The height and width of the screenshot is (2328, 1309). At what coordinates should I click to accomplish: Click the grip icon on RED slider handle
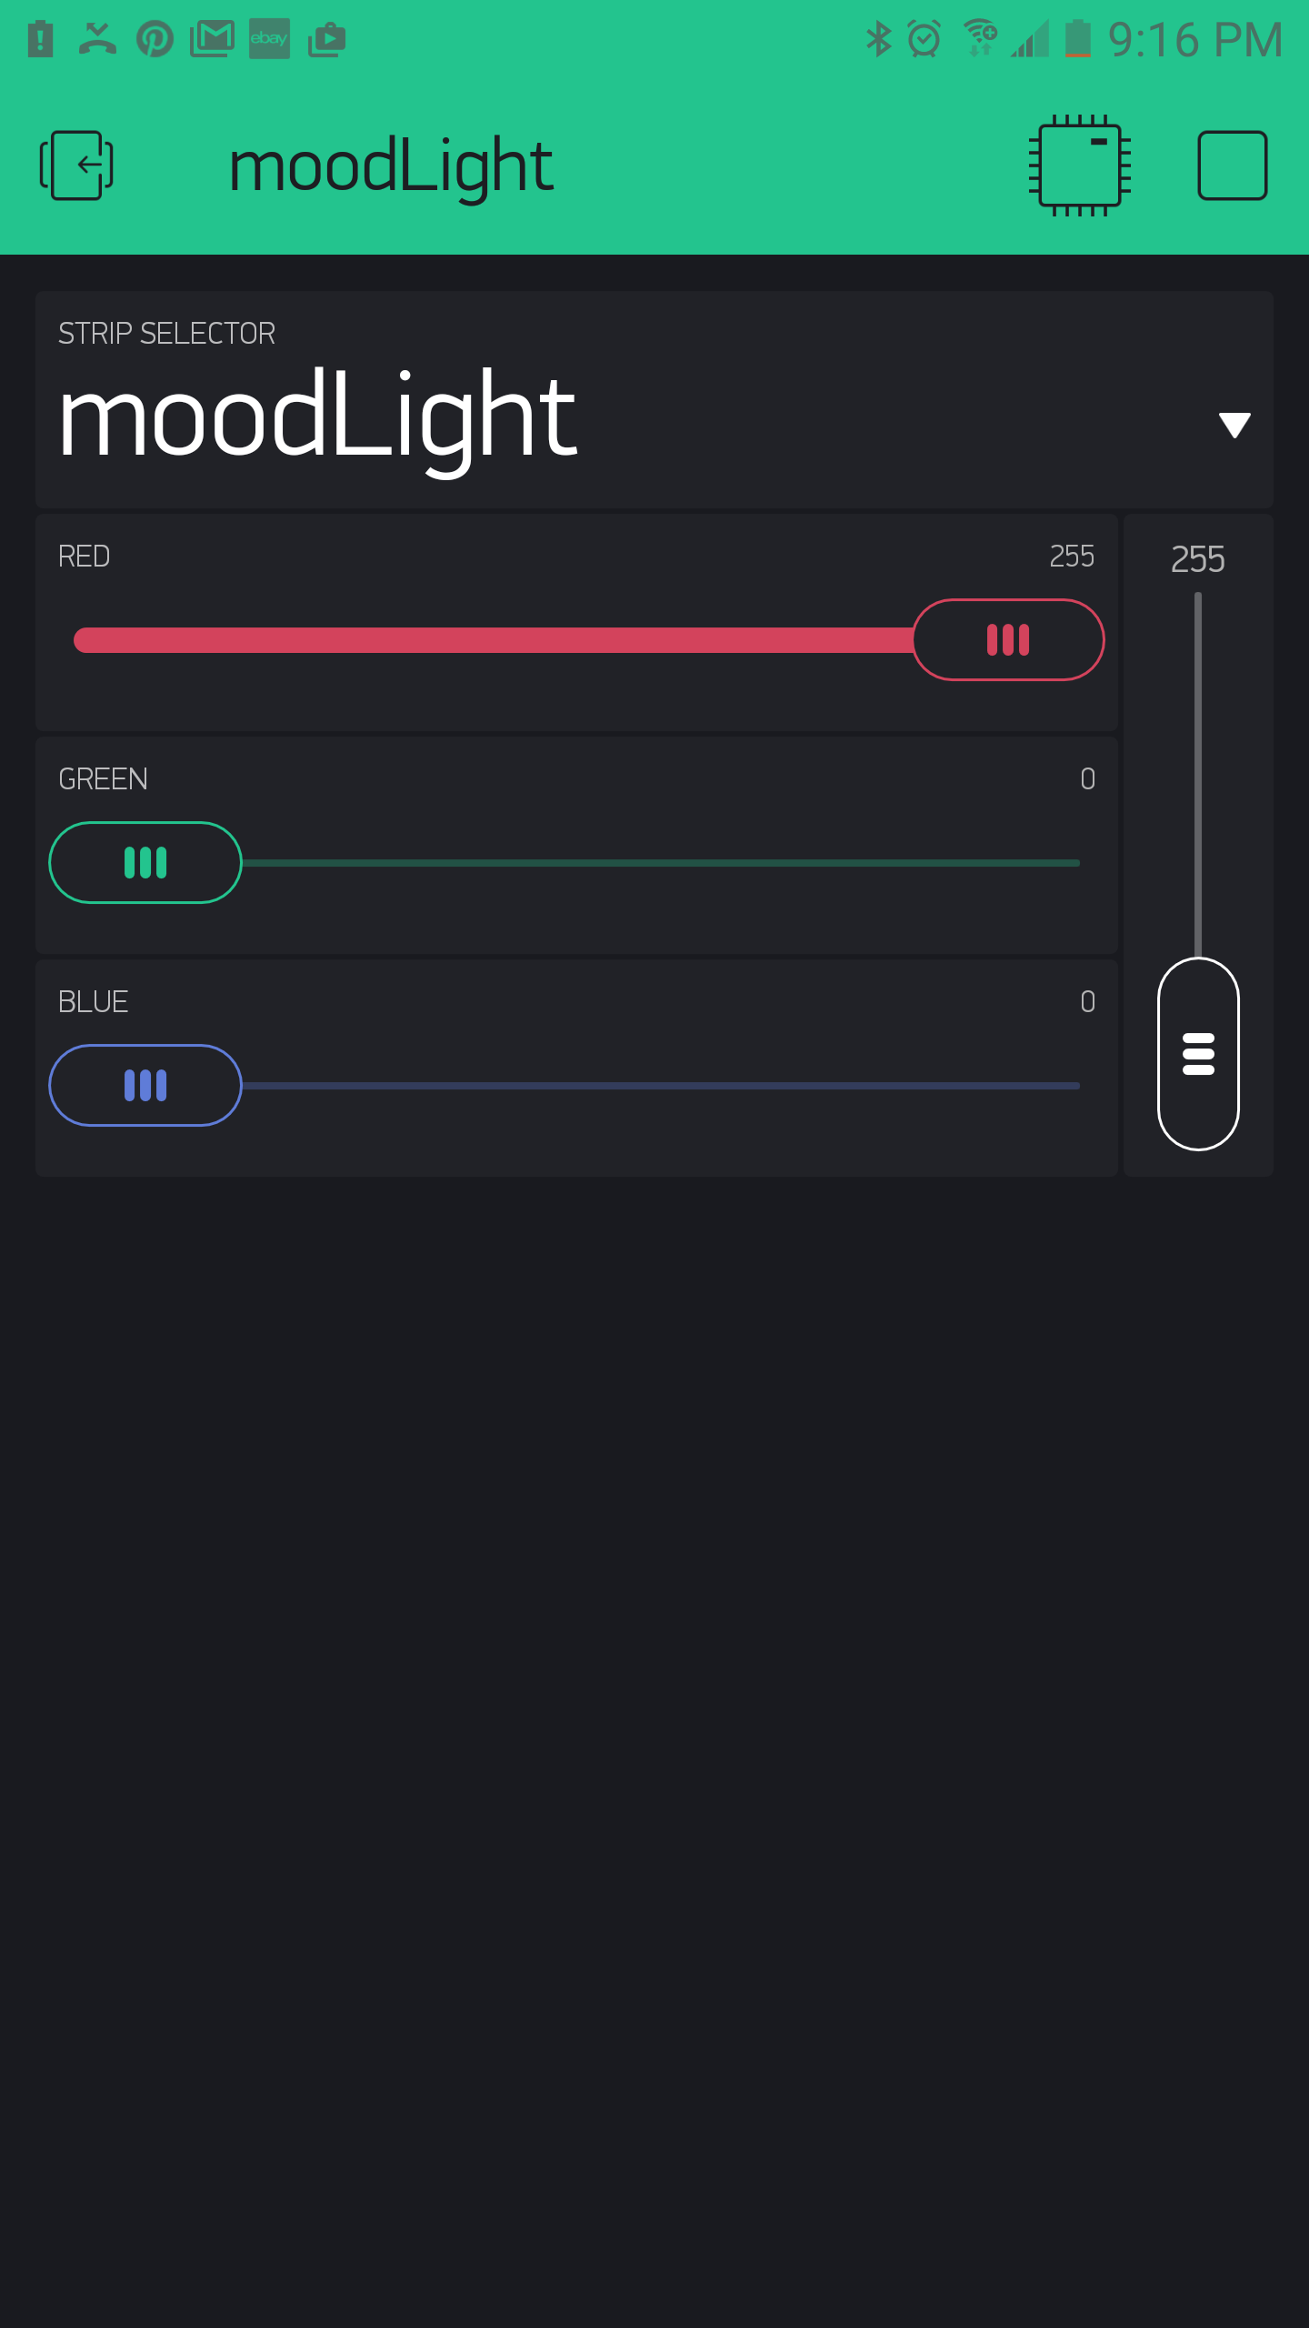(1007, 639)
